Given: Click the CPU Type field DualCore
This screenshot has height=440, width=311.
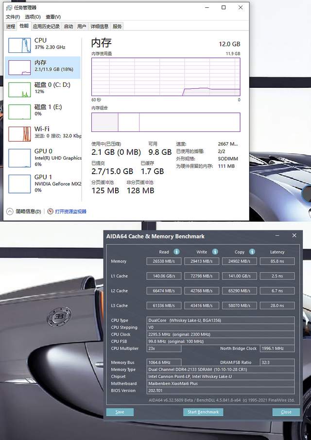Looking at the screenshot, I should click(221, 320).
